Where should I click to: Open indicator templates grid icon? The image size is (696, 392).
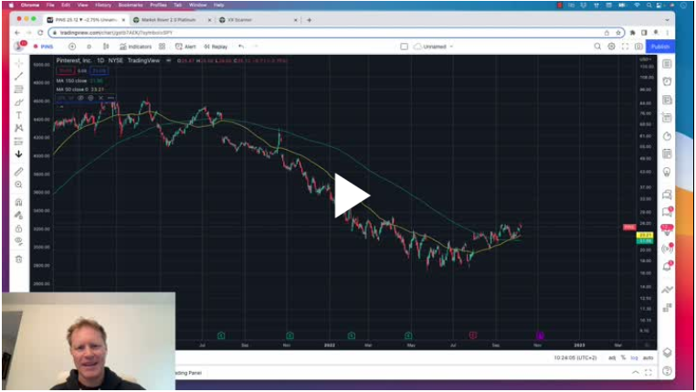click(162, 47)
